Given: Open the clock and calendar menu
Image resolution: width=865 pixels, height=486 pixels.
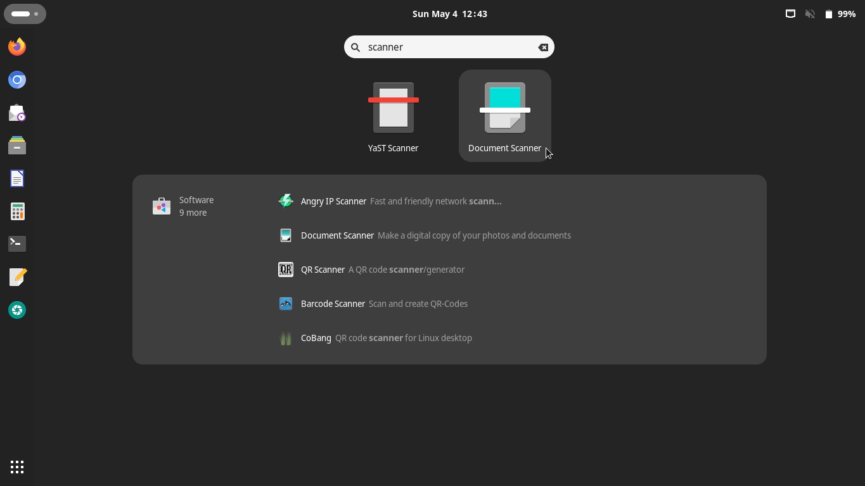Looking at the screenshot, I should pyautogui.click(x=449, y=14).
